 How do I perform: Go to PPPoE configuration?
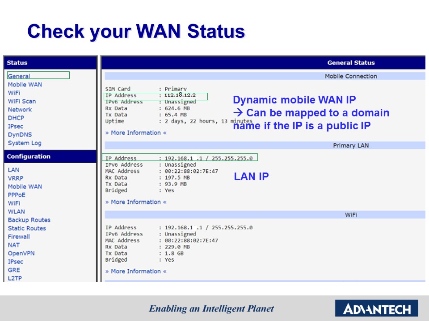tap(17, 195)
